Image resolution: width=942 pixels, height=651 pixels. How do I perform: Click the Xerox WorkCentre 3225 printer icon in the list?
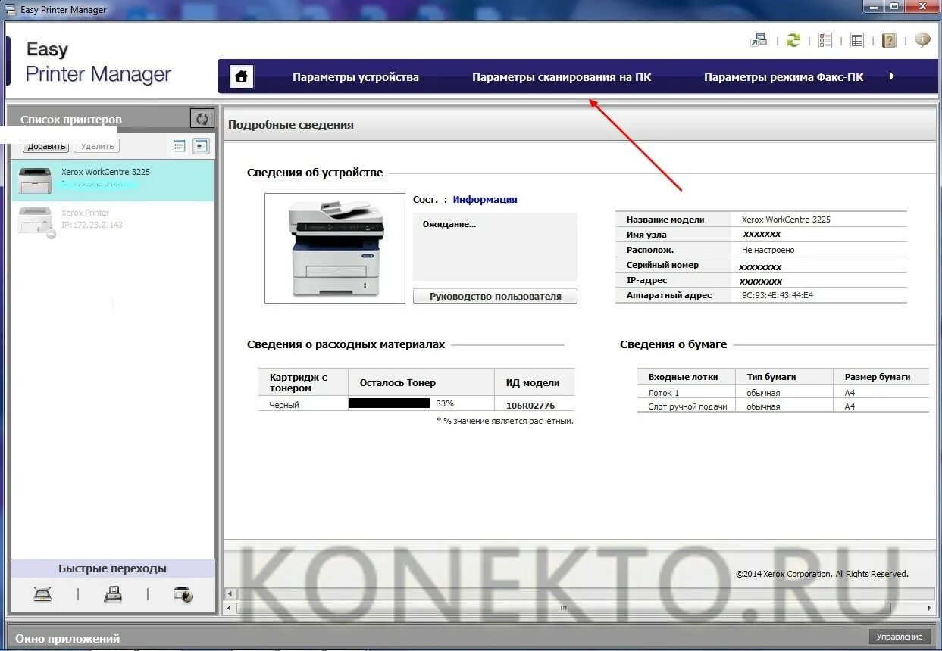[x=36, y=180]
